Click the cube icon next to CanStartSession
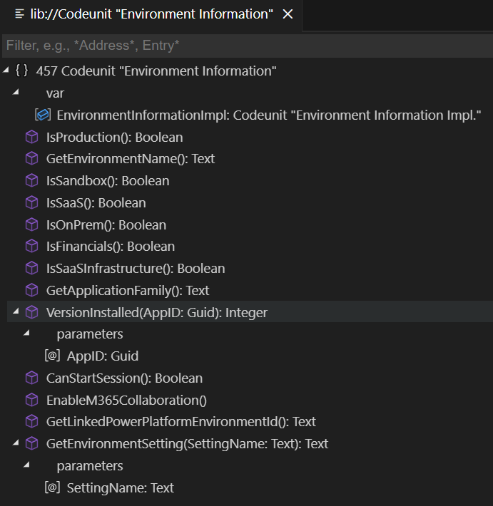Viewport: 493px width, 506px height. (31, 378)
